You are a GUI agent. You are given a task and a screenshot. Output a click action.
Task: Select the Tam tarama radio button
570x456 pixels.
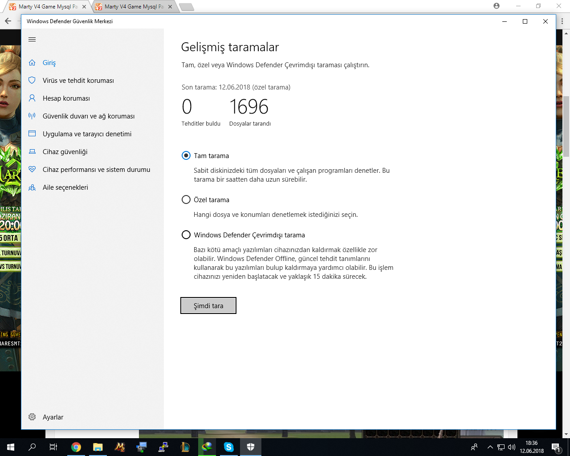(x=186, y=155)
